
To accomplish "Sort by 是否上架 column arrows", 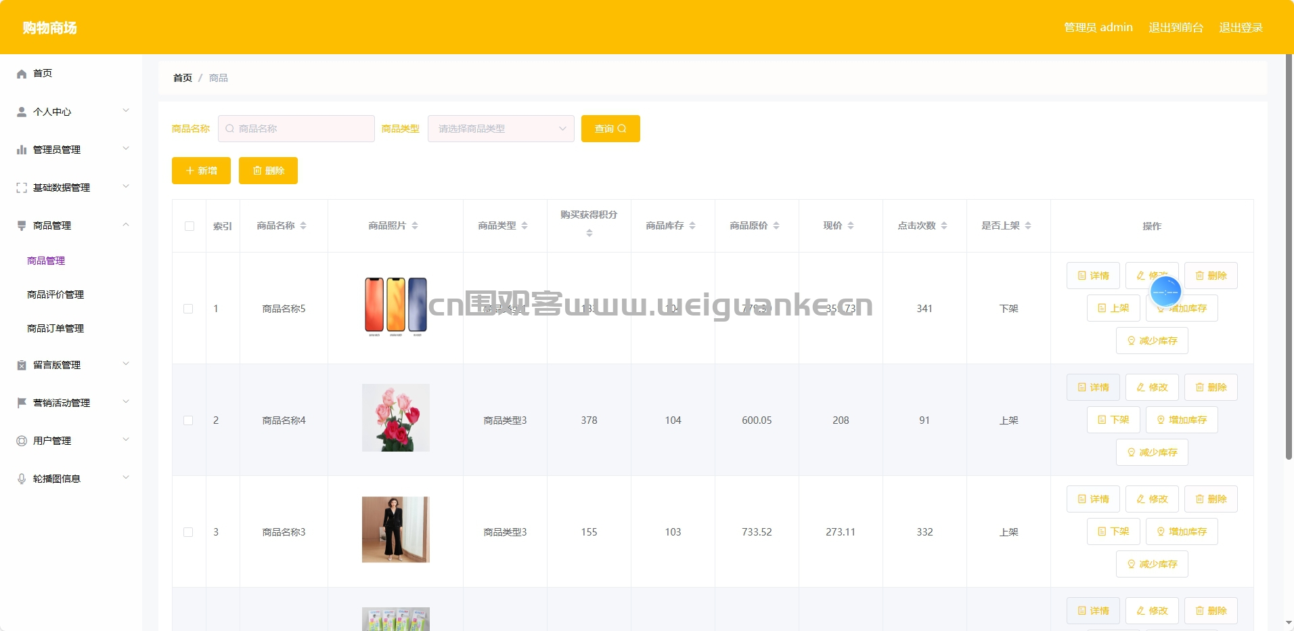I will coord(1028,225).
